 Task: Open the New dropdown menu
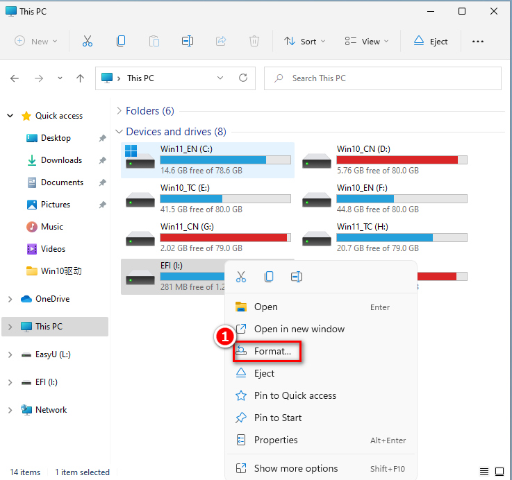(x=36, y=42)
